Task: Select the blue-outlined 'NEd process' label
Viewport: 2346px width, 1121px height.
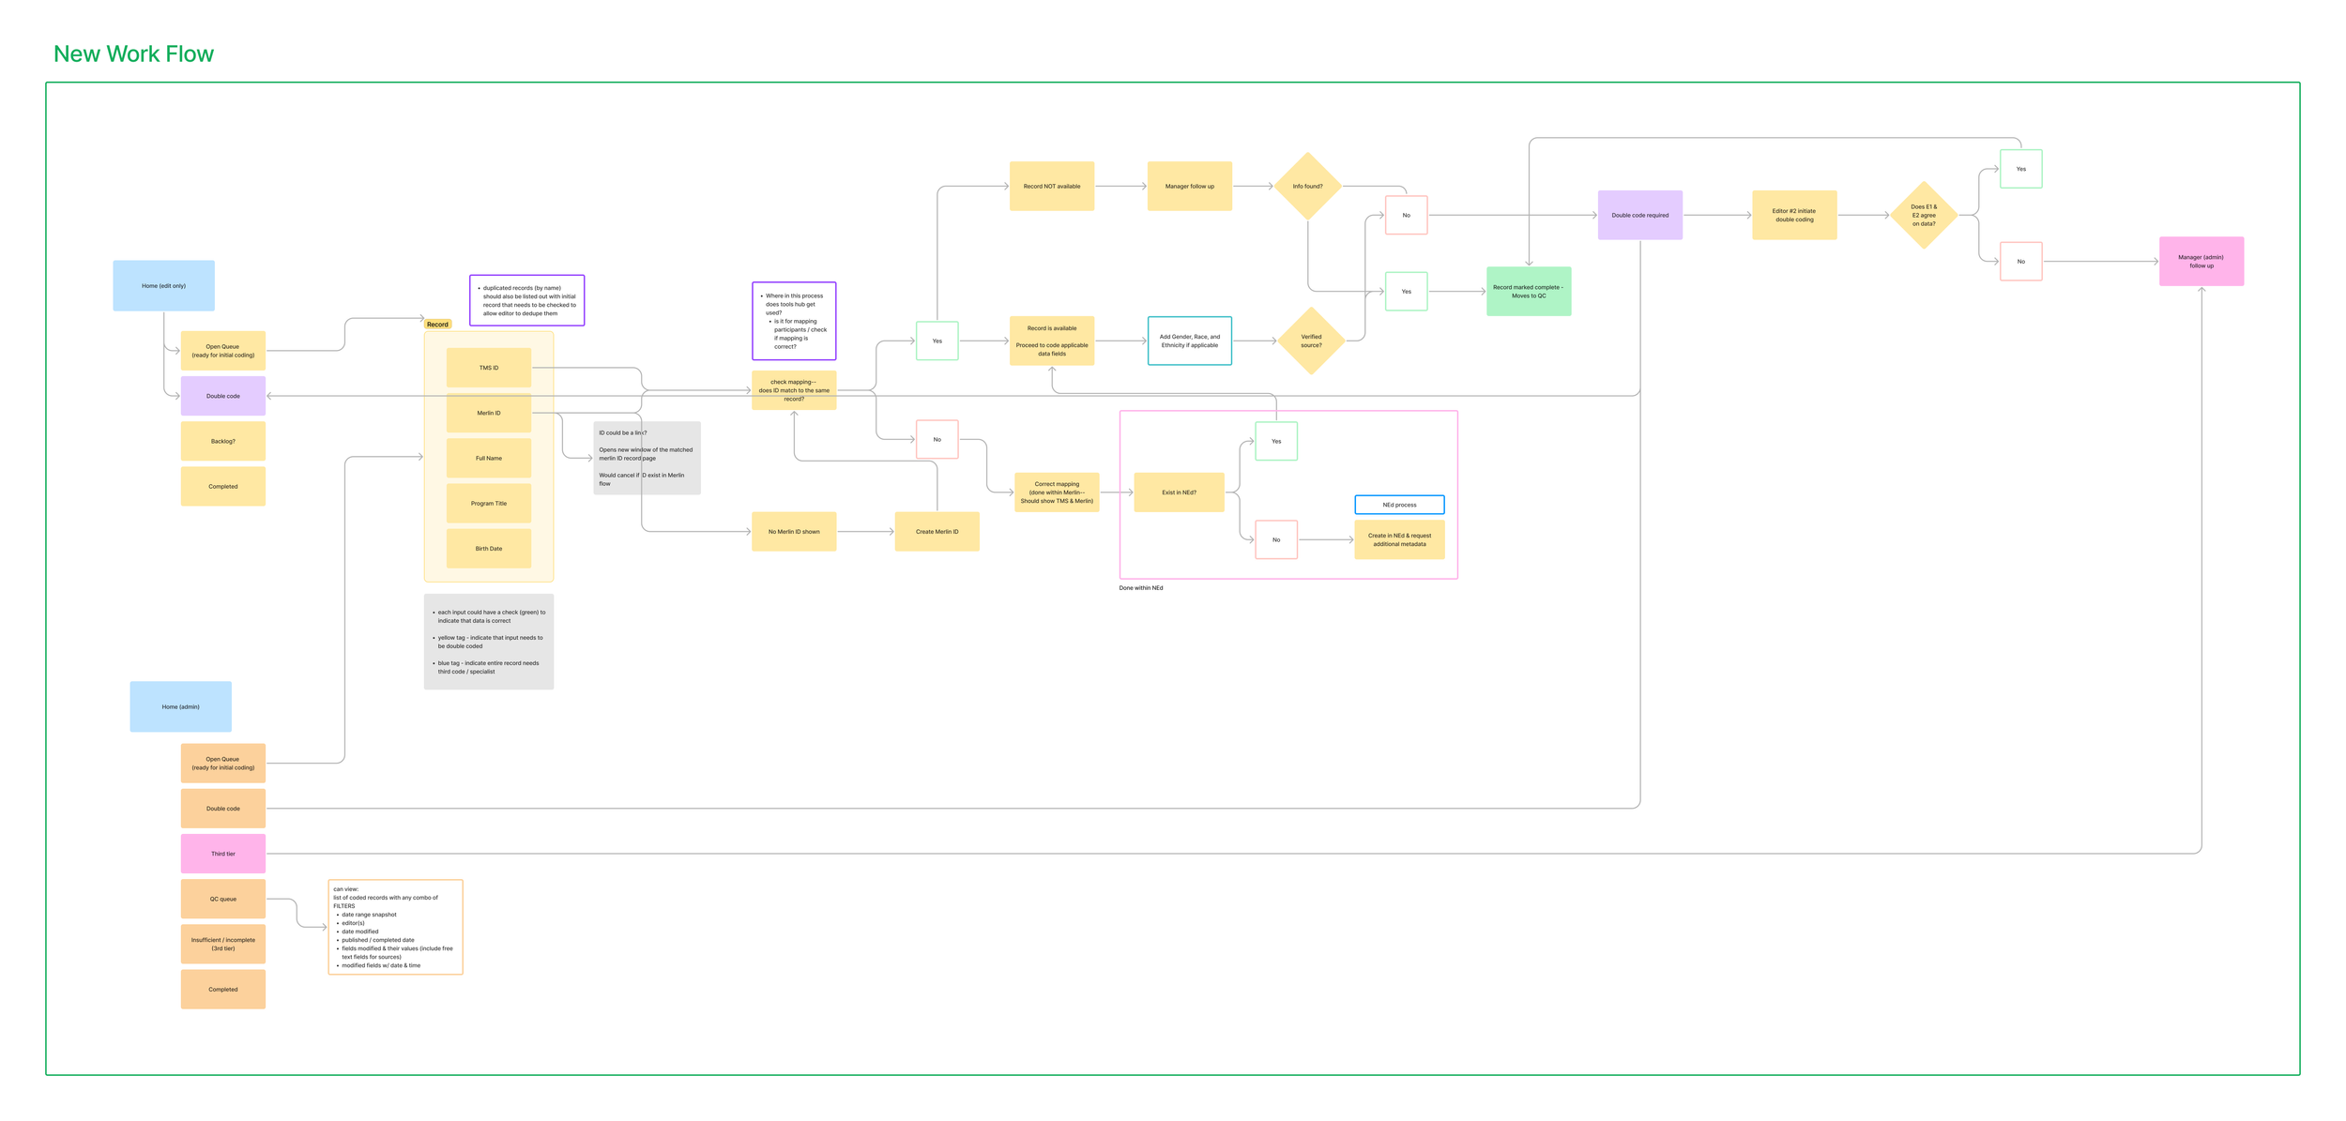Action: (1398, 505)
